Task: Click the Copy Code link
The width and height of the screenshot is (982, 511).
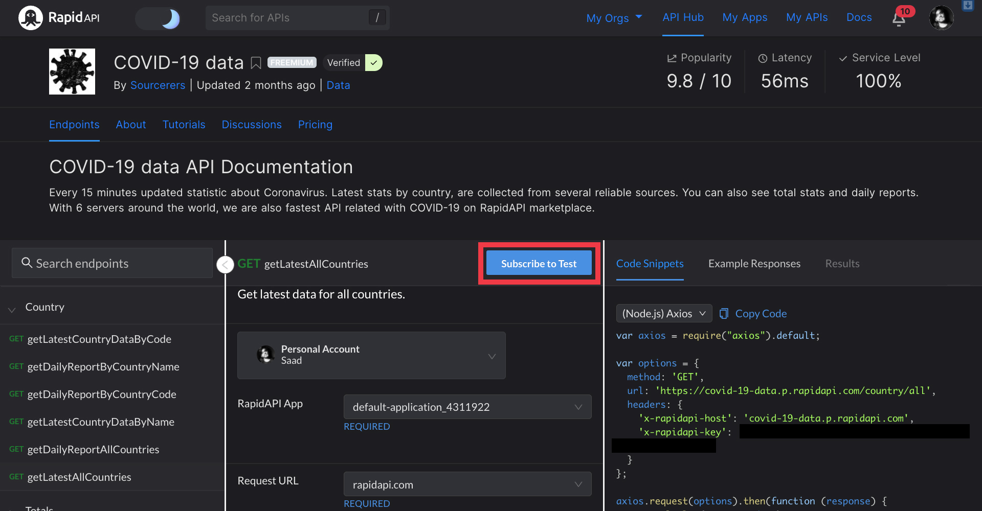Action: click(761, 314)
